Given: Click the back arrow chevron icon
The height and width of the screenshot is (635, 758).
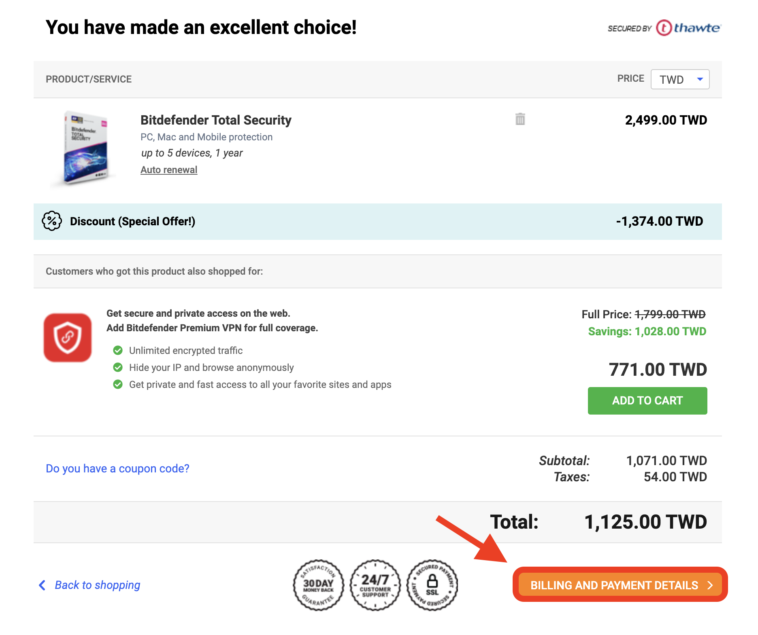Looking at the screenshot, I should 42,585.
